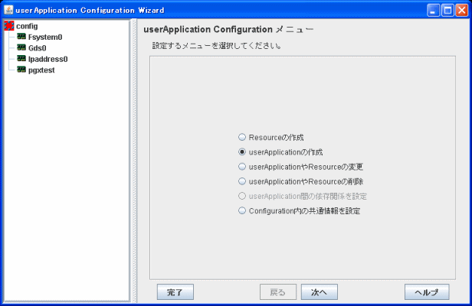Select Ipaddress0 in the tree
This screenshot has height=306, width=472.
pos(48,59)
